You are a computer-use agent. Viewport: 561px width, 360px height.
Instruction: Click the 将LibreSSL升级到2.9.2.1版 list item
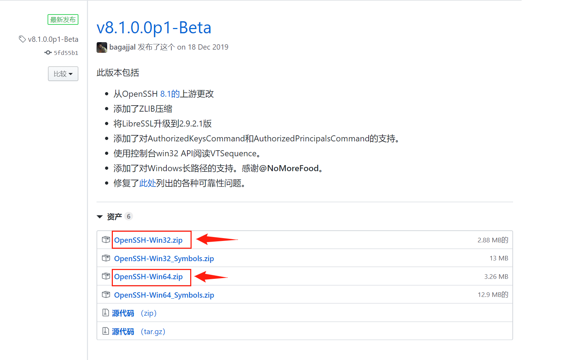coord(163,124)
